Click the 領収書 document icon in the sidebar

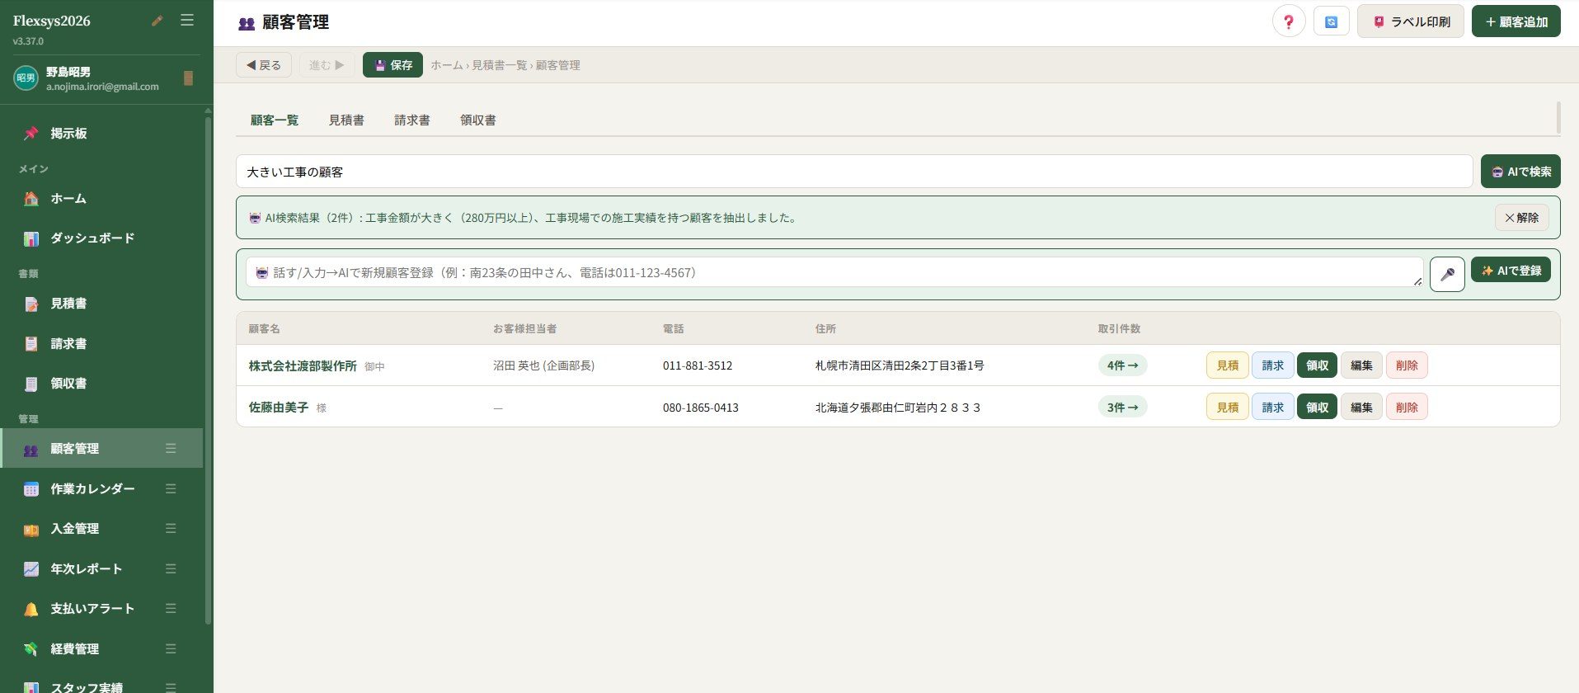pyautogui.click(x=31, y=384)
